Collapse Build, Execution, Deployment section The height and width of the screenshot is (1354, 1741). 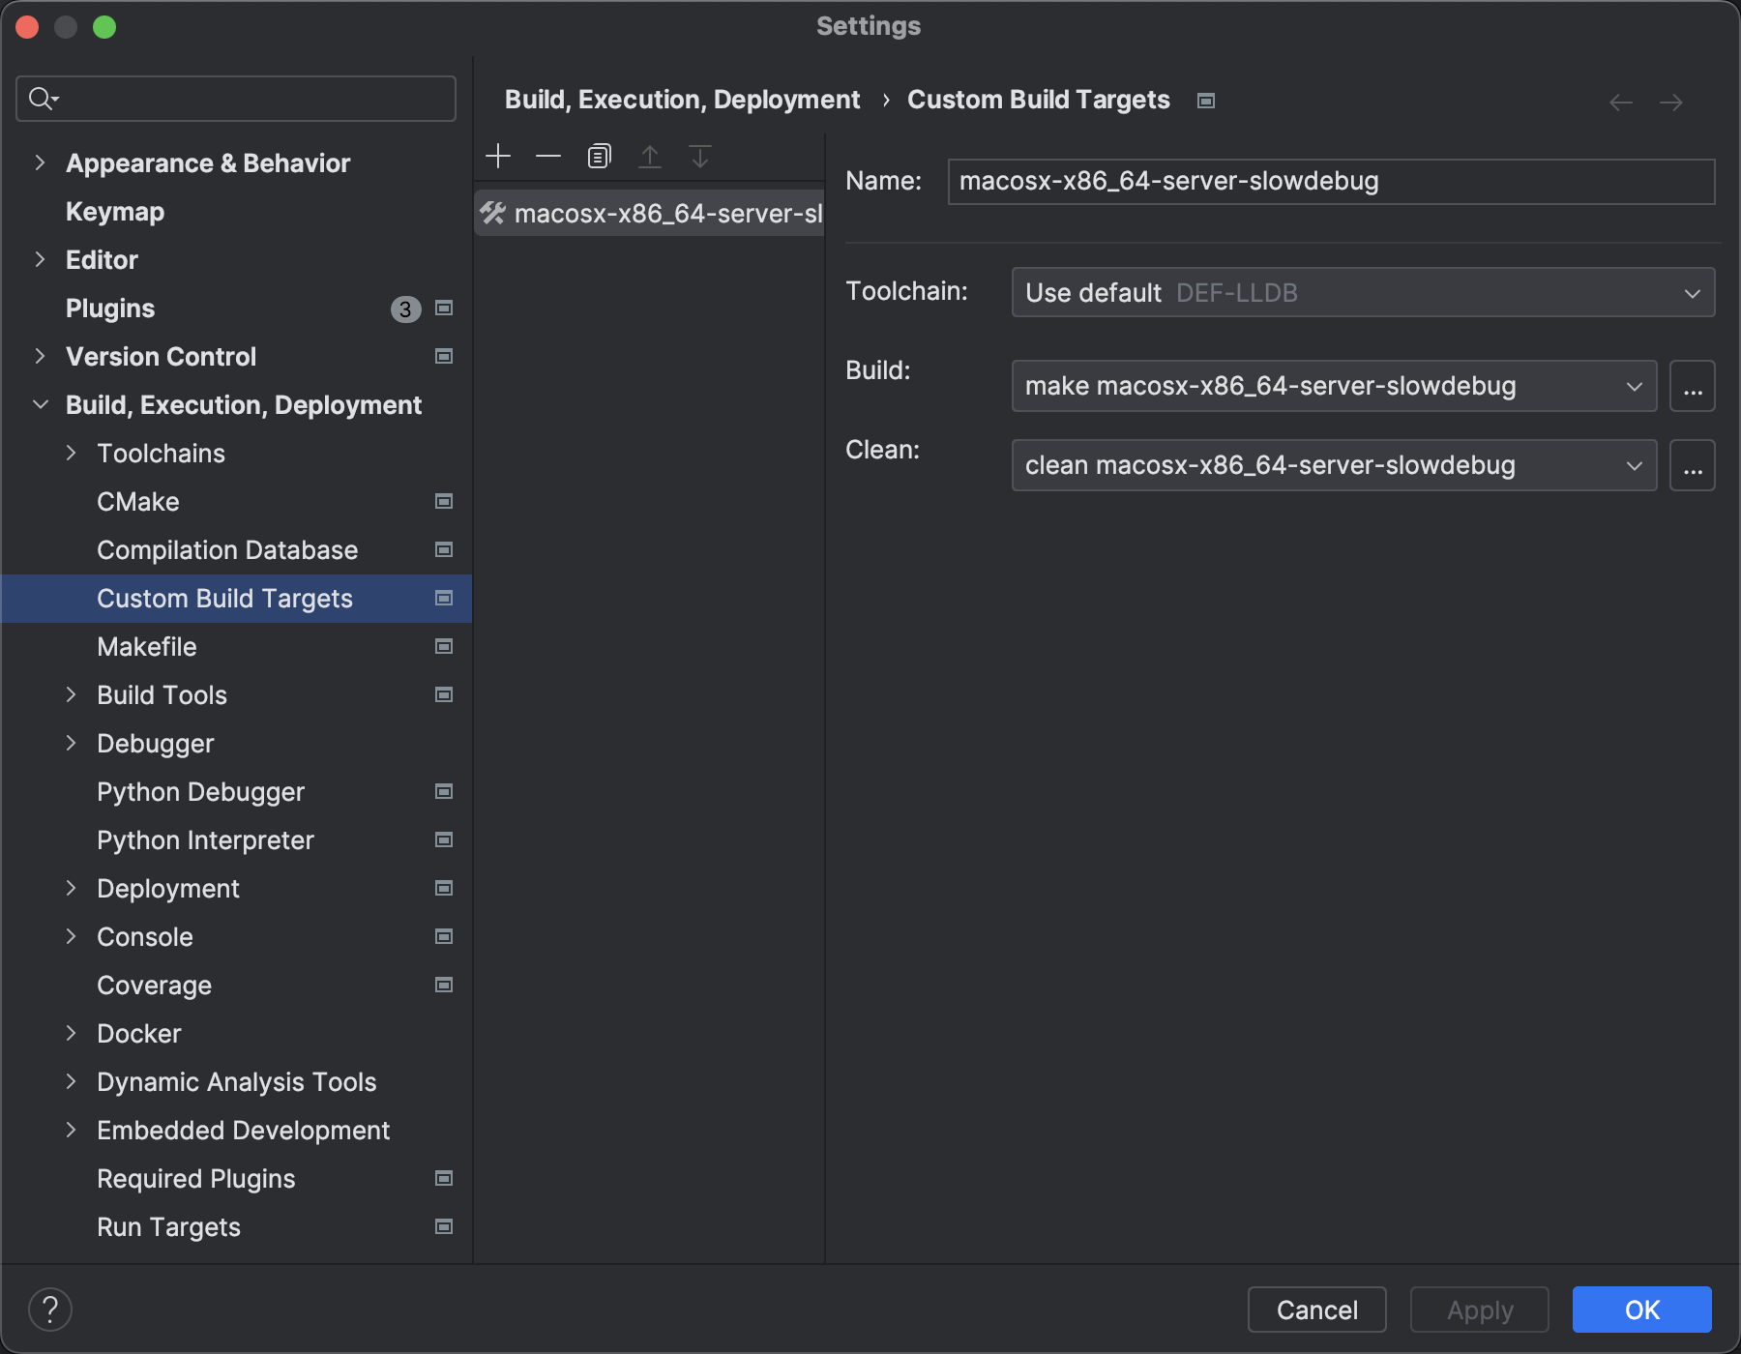tap(40, 405)
